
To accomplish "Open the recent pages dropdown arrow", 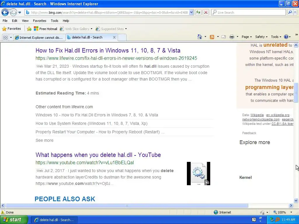I will tap(20, 13).
